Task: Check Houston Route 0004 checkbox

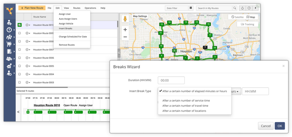Action: (20, 74)
